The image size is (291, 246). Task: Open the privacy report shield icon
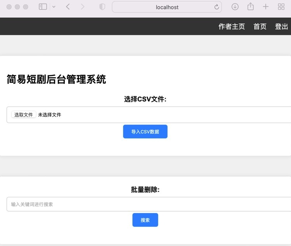coord(102,7)
